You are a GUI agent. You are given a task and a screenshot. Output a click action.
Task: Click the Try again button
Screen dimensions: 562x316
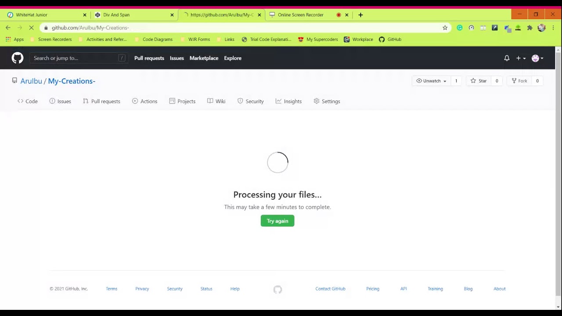(x=277, y=221)
